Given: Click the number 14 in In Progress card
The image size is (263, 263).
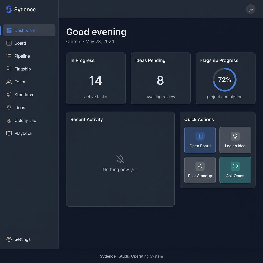Looking at the screenshot, I should point(96,80).
